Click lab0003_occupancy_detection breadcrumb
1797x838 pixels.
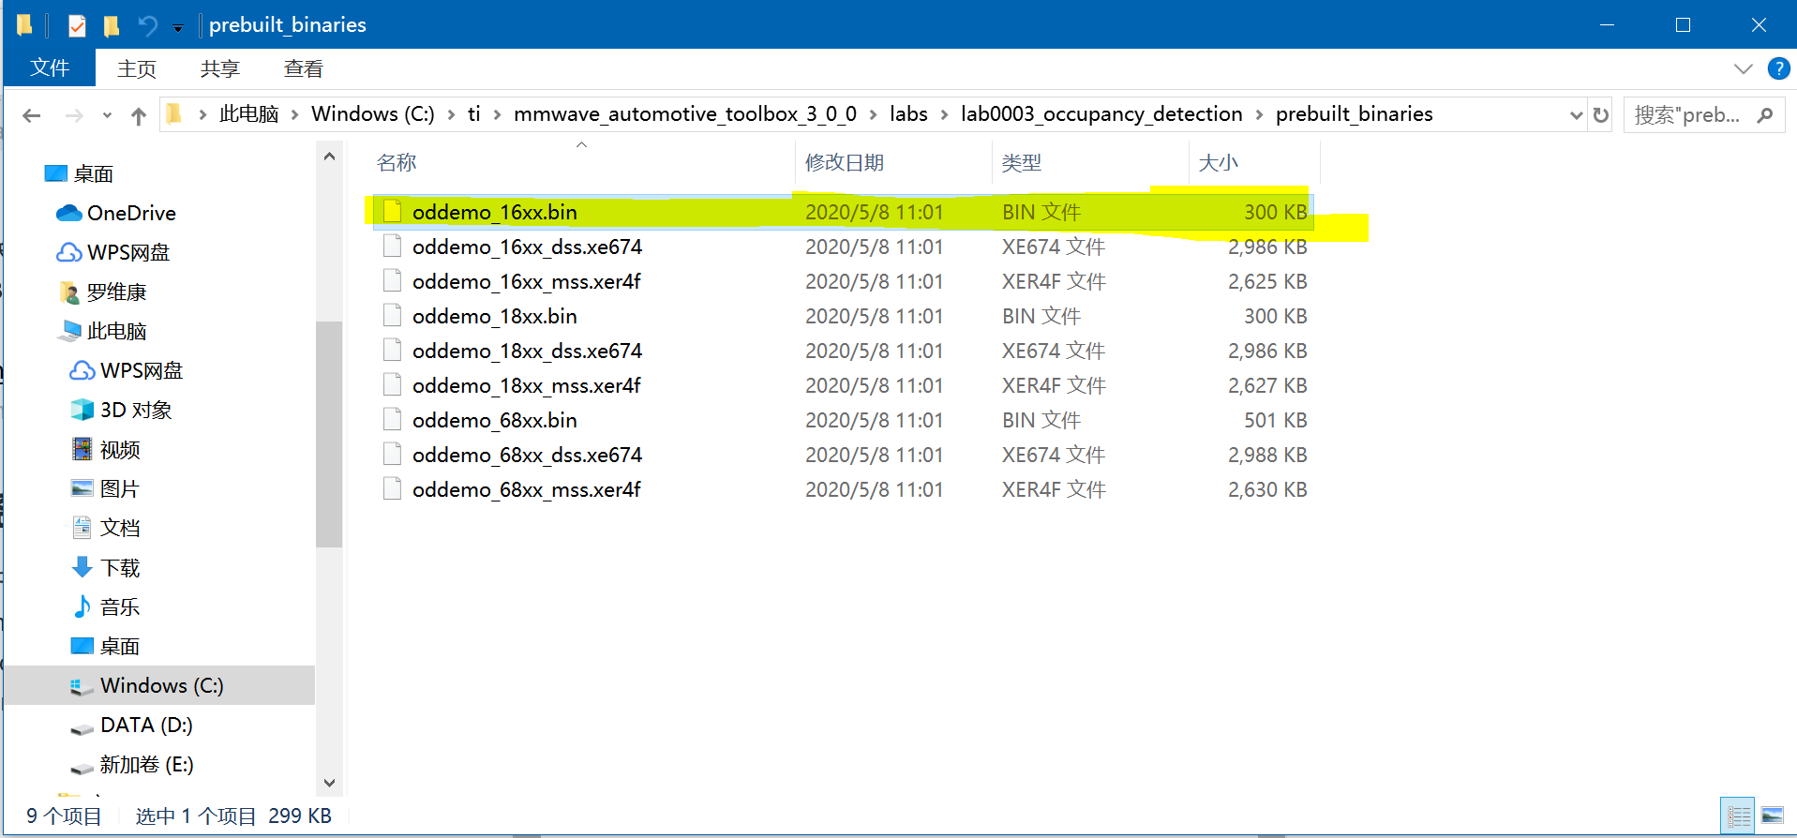(x=1101, y=114)
